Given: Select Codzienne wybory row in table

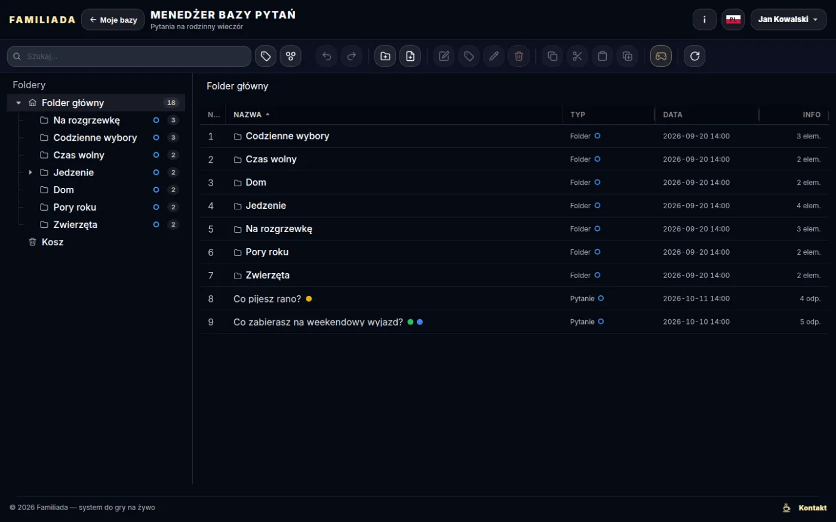Looking at the screenshot, I should click(514, 136).
